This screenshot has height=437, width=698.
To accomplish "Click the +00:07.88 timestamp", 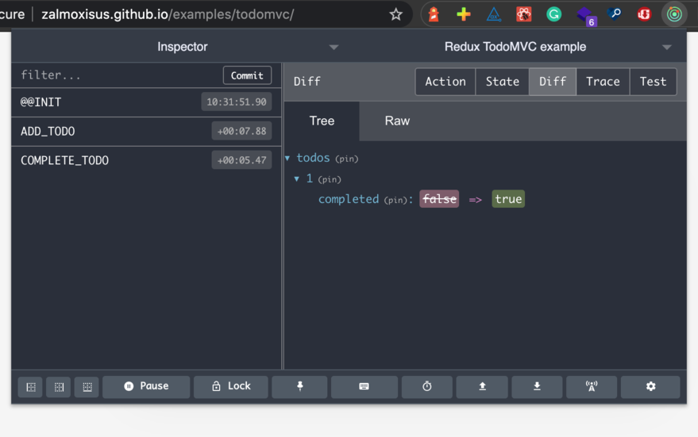I will click(241, 131).
